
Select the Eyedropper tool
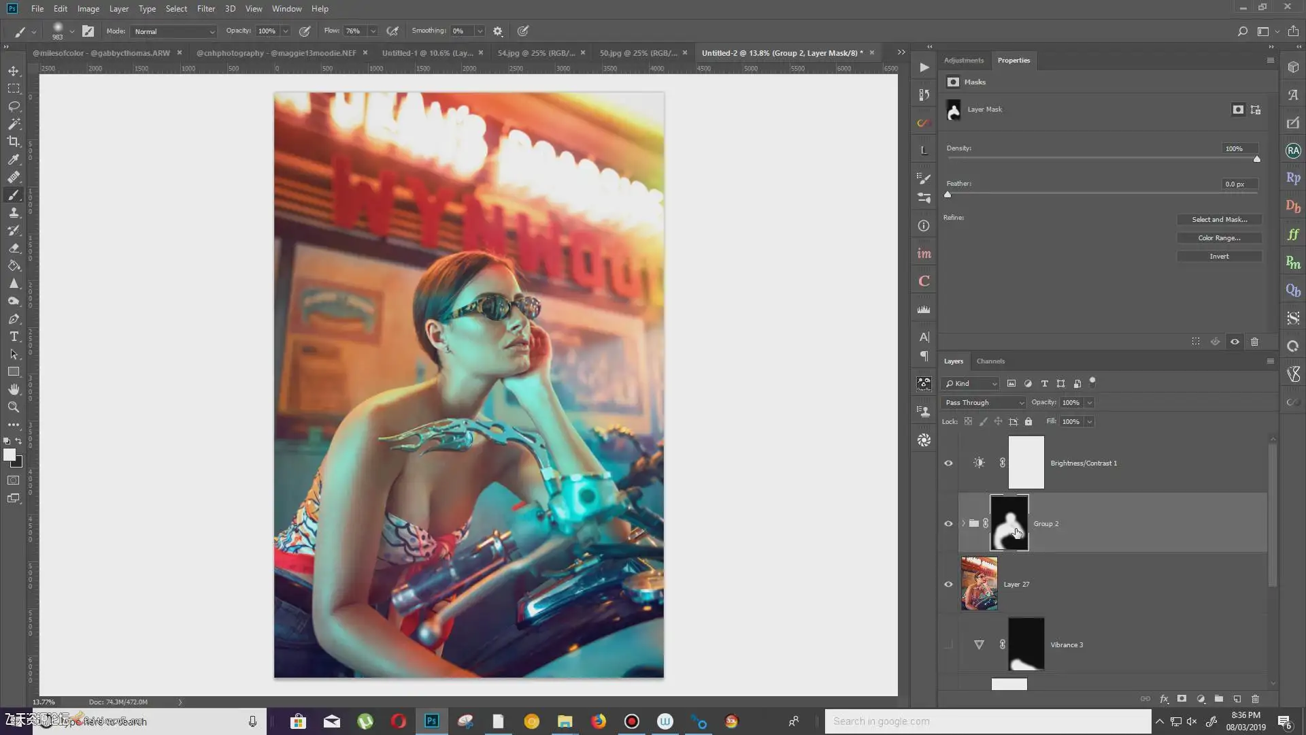click(14, 159)
